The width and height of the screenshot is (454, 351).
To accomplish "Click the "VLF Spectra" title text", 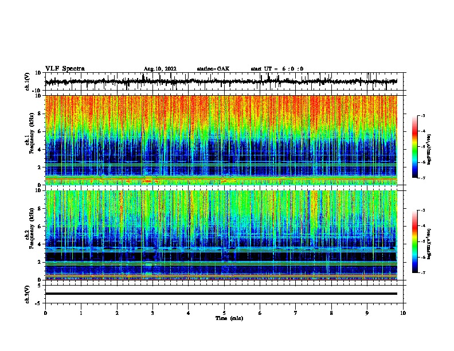I will point(65,69).
